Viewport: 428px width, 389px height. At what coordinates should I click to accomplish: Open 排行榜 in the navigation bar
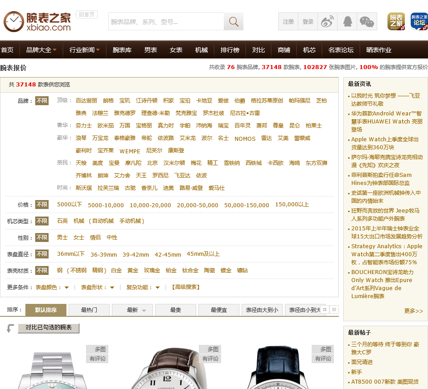coord(230,50)
